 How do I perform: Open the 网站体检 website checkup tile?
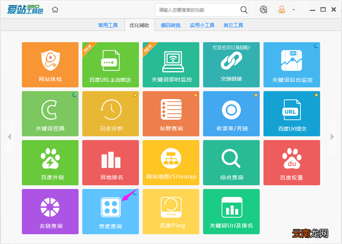[50, 65]
